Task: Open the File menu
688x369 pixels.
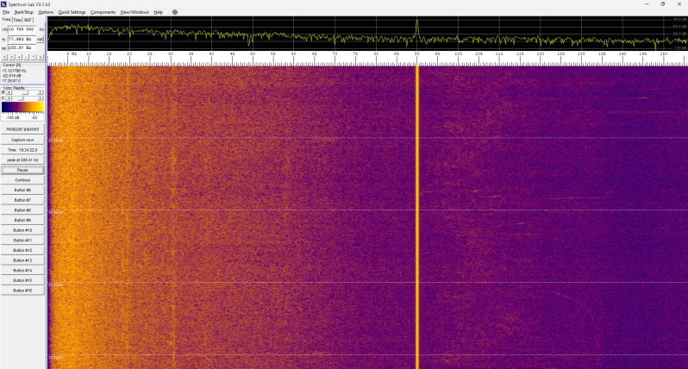Action: (6, 12)
